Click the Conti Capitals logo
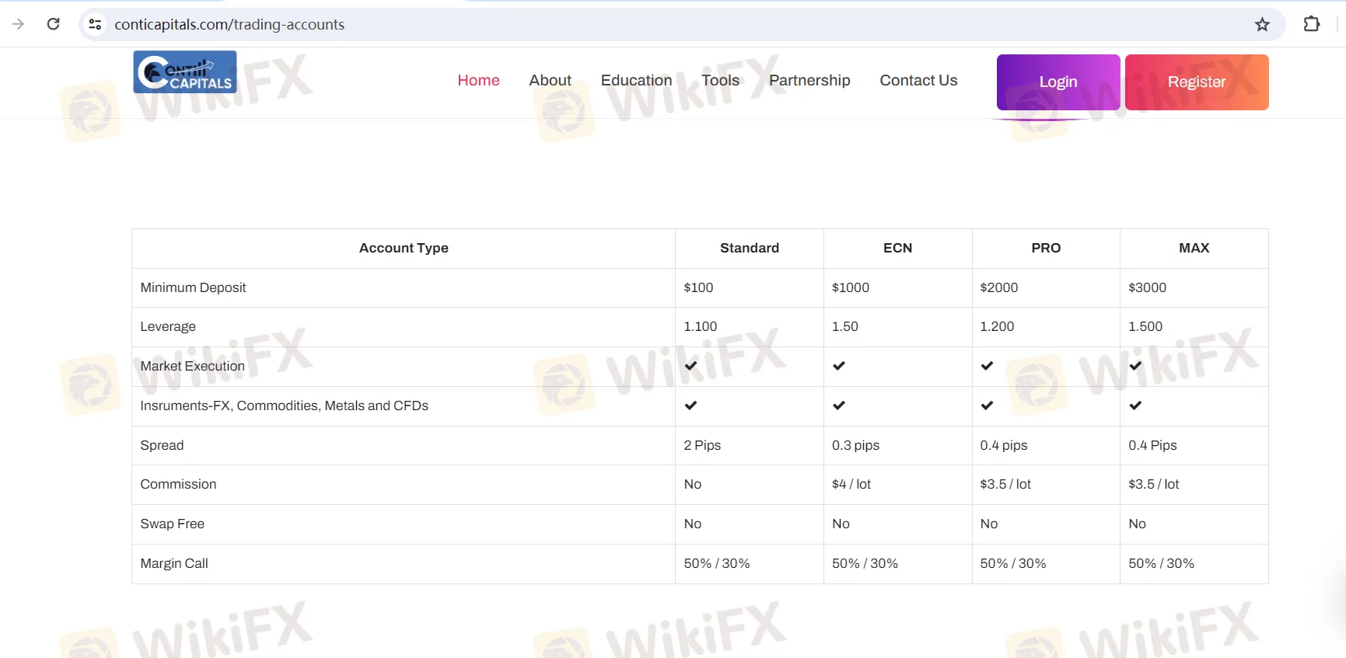The image size is (1346, 658). [185, 72]
